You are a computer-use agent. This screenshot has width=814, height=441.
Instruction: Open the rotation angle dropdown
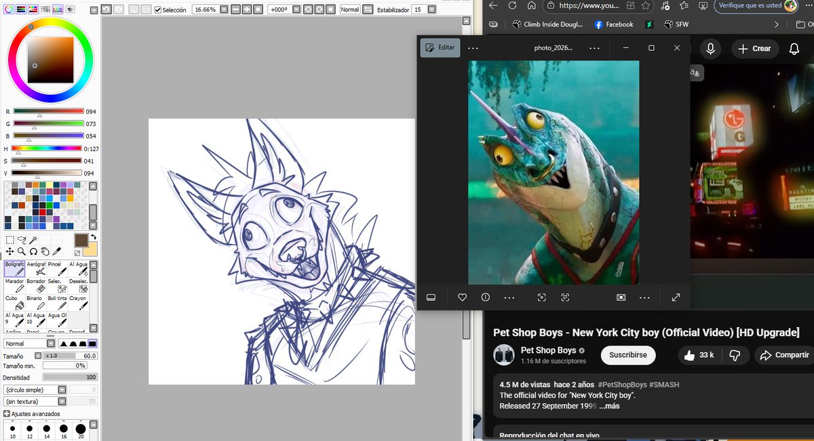[x=296, y=9]
